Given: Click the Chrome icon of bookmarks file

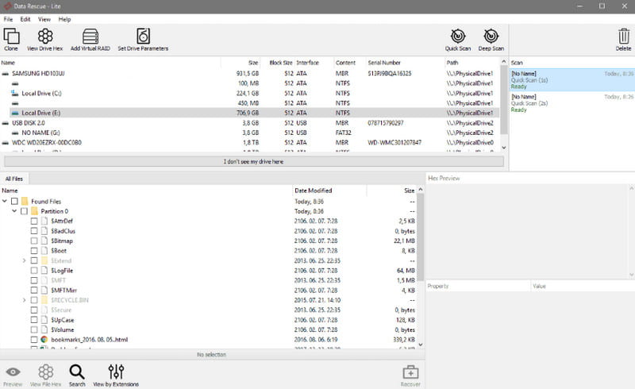Looking at the screenshot, I should click(44, 340).
